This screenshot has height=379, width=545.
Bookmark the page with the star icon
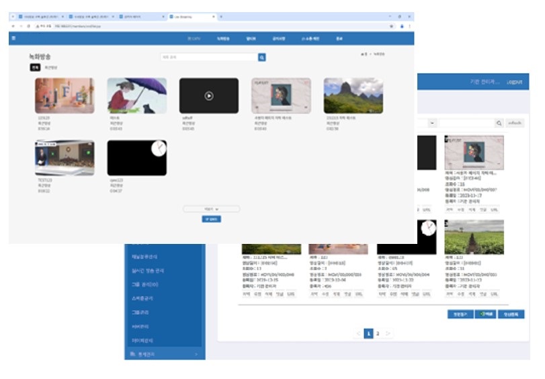[x=391, y=26]
